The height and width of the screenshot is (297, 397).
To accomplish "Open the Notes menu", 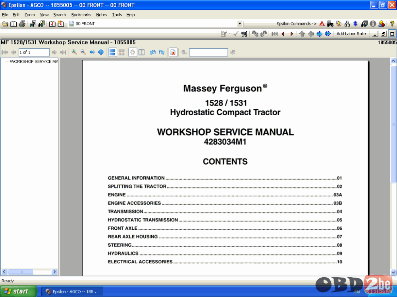I will tap(102, 15).
